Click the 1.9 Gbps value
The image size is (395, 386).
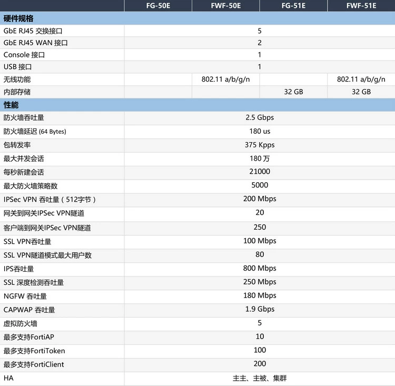(260, 309)
